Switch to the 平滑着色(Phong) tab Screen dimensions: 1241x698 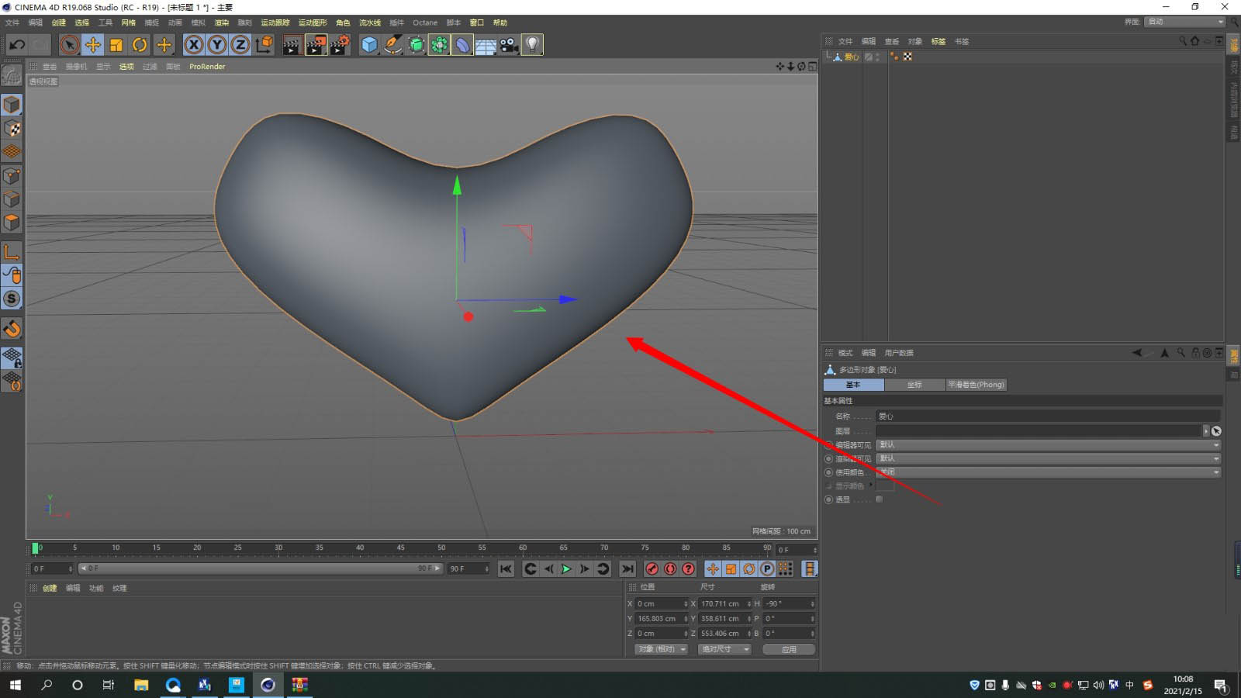click(976, 385)
